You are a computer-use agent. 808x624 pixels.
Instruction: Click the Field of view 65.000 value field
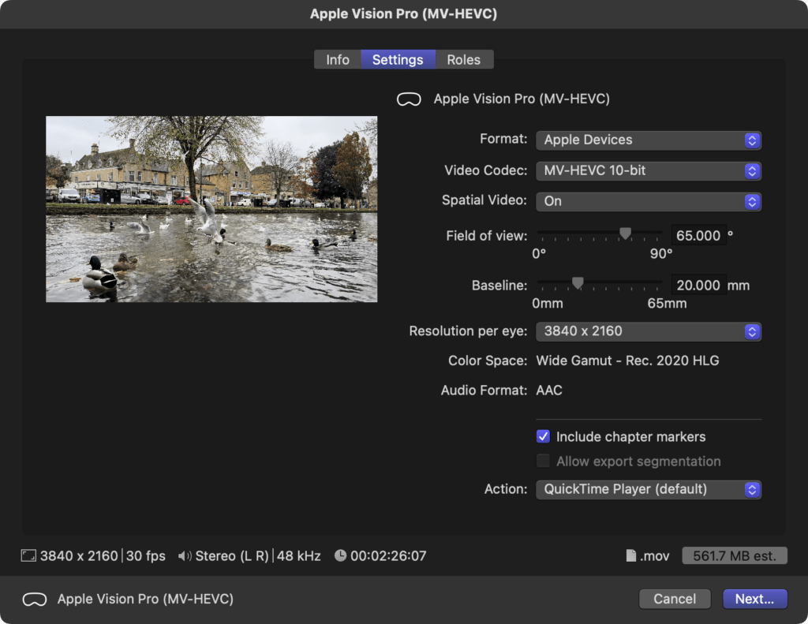[698, 236]
